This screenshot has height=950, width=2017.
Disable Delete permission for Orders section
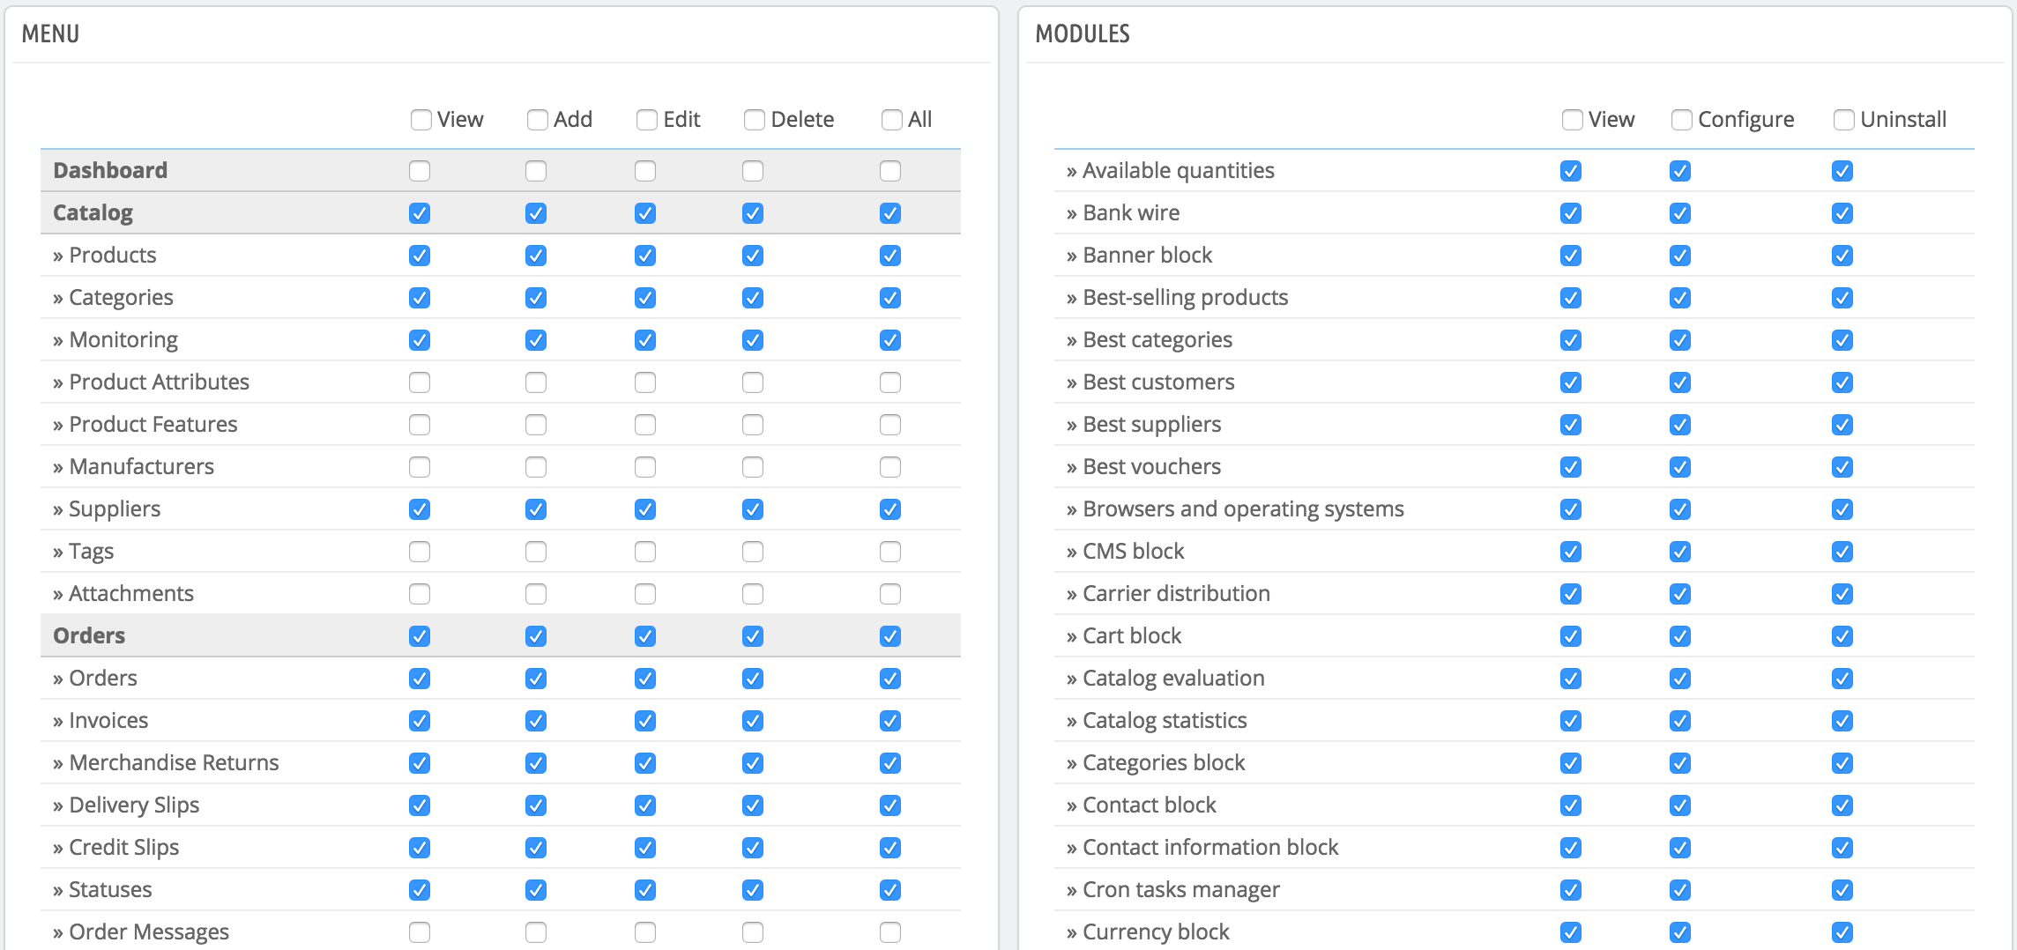coord(753,636)
